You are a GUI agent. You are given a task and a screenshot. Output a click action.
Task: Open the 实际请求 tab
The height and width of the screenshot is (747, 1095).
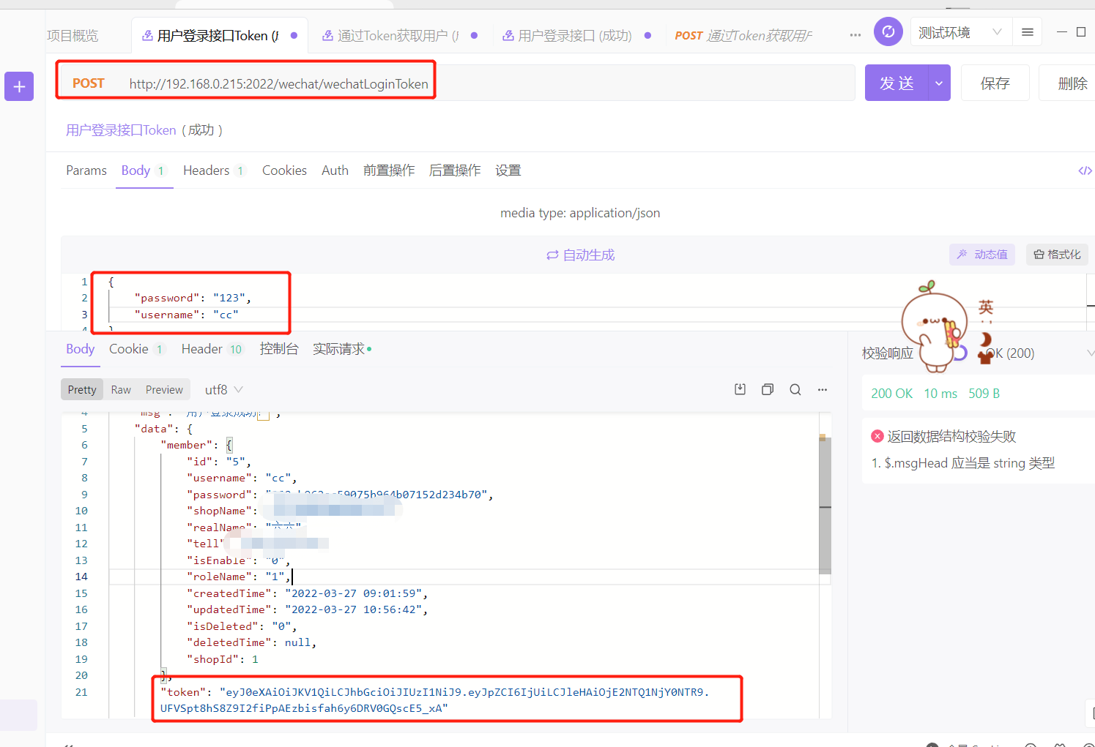[341, 349]
